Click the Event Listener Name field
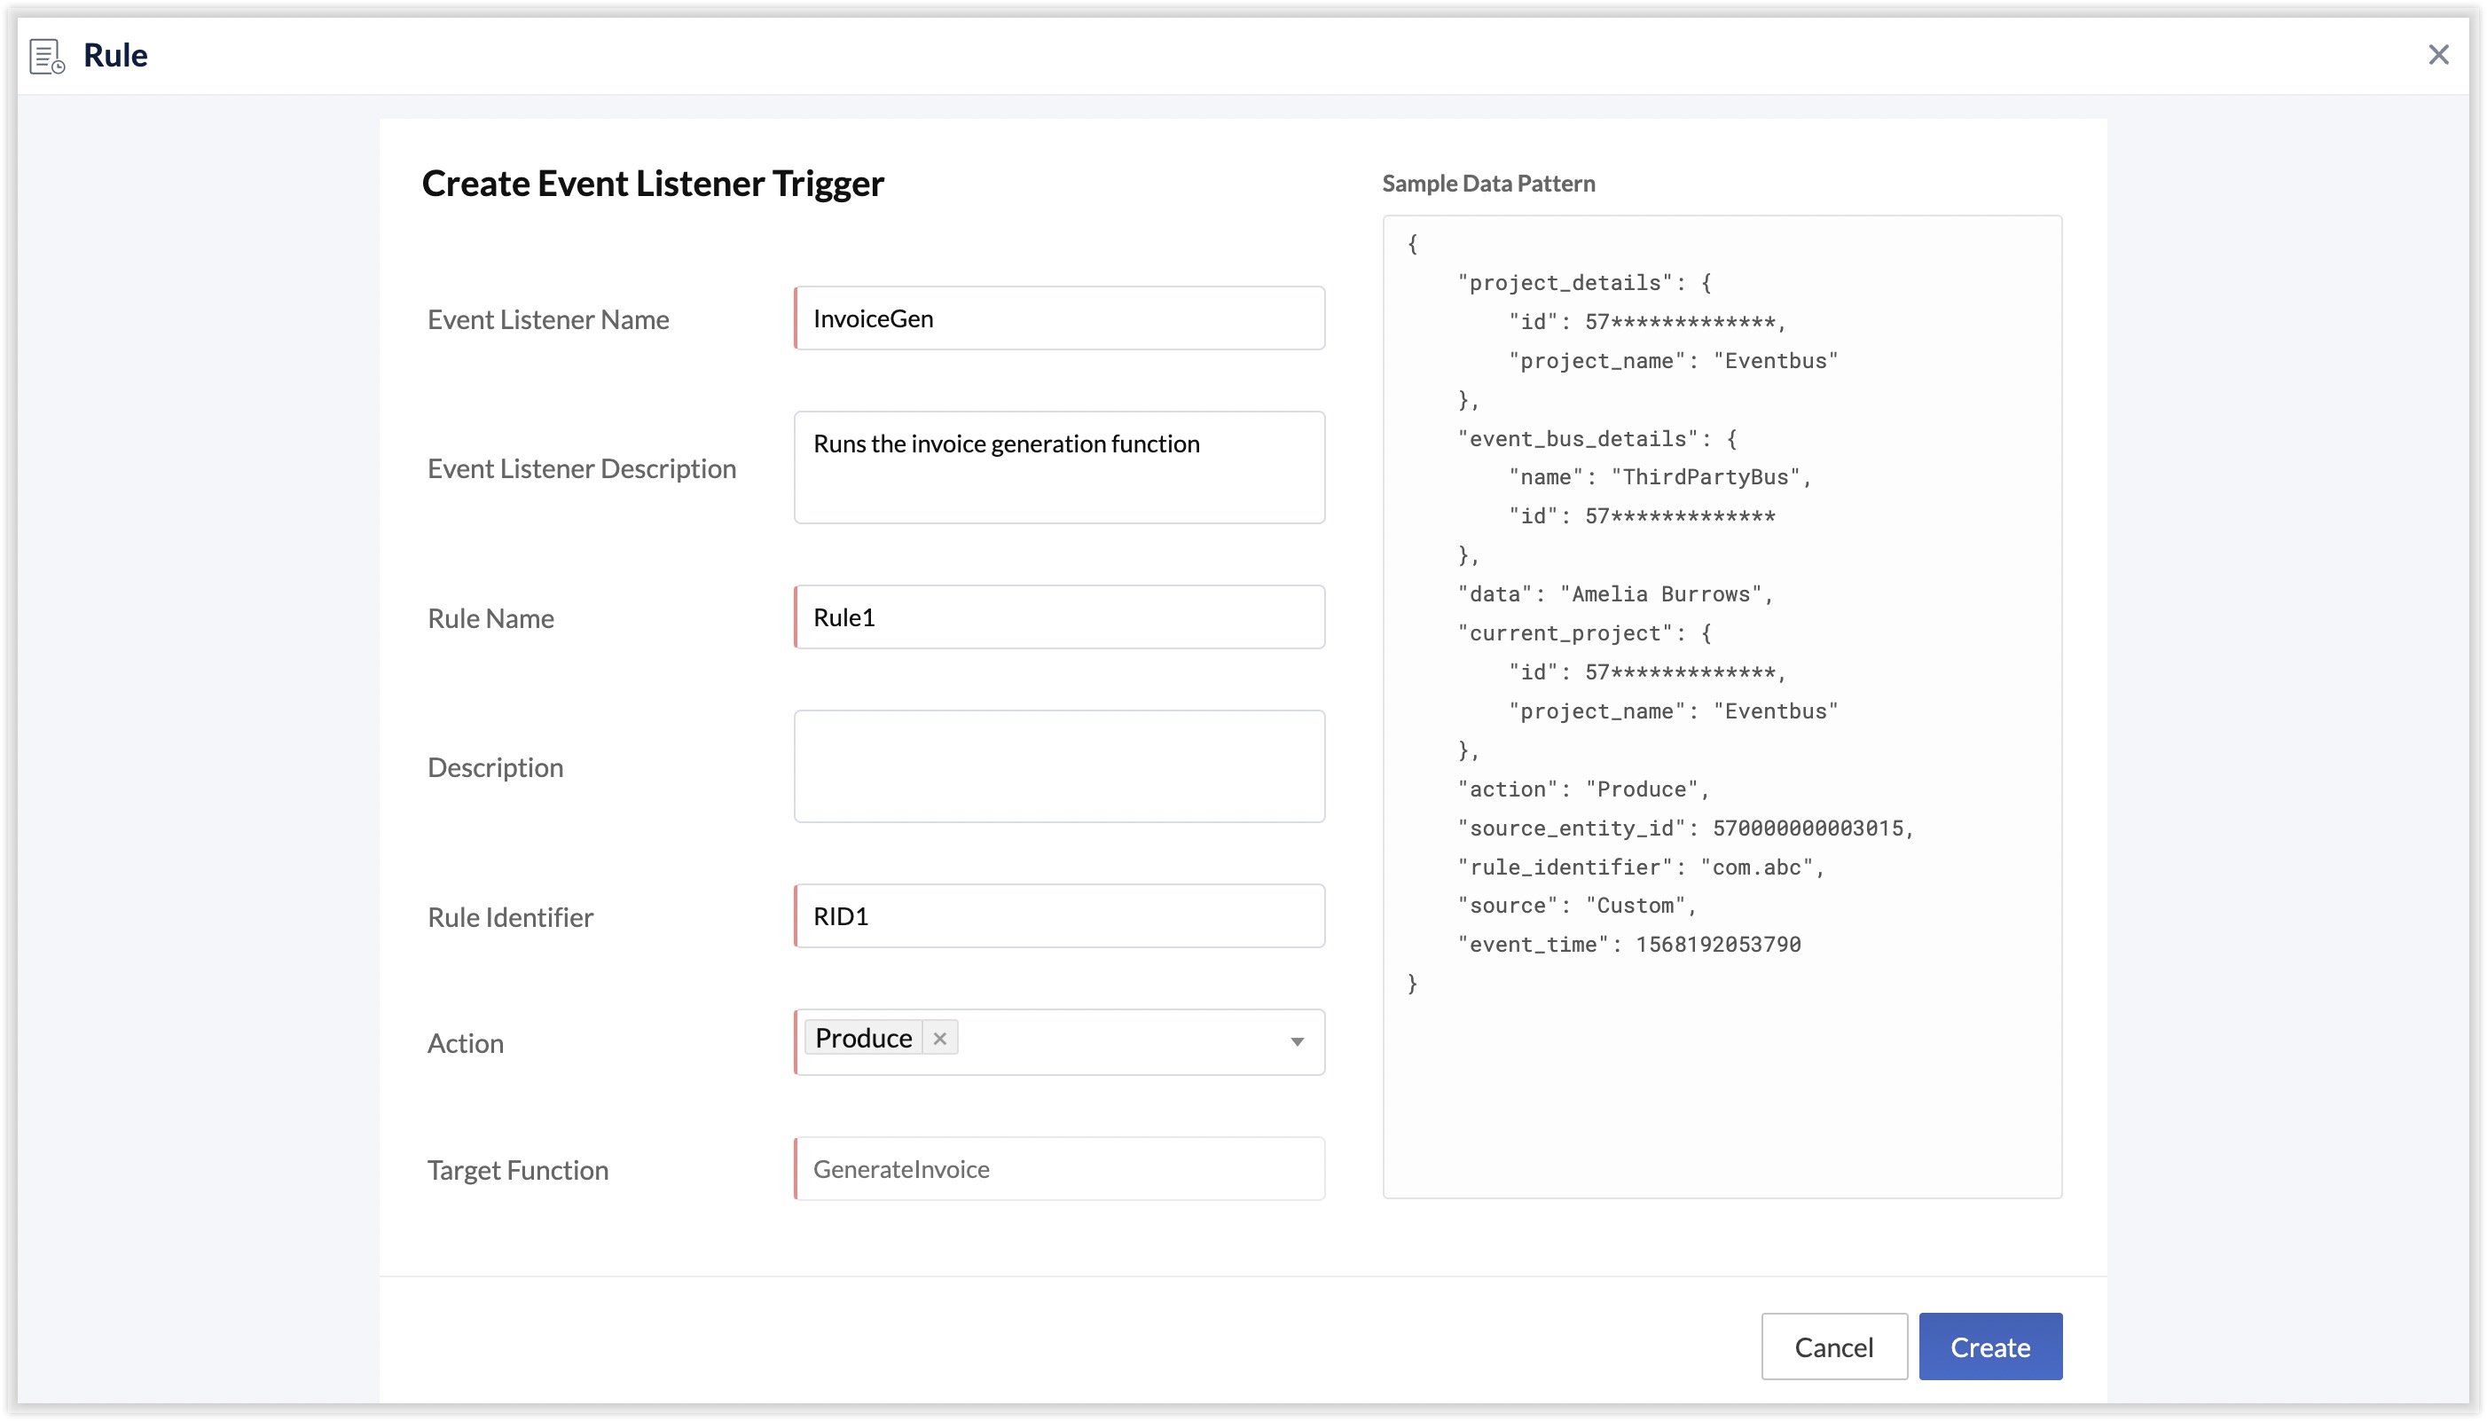 (x=1059, y=318)
